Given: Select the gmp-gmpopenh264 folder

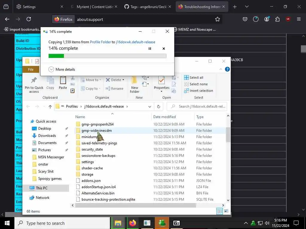Looking at the screenshot, I should tap(98, 124).
